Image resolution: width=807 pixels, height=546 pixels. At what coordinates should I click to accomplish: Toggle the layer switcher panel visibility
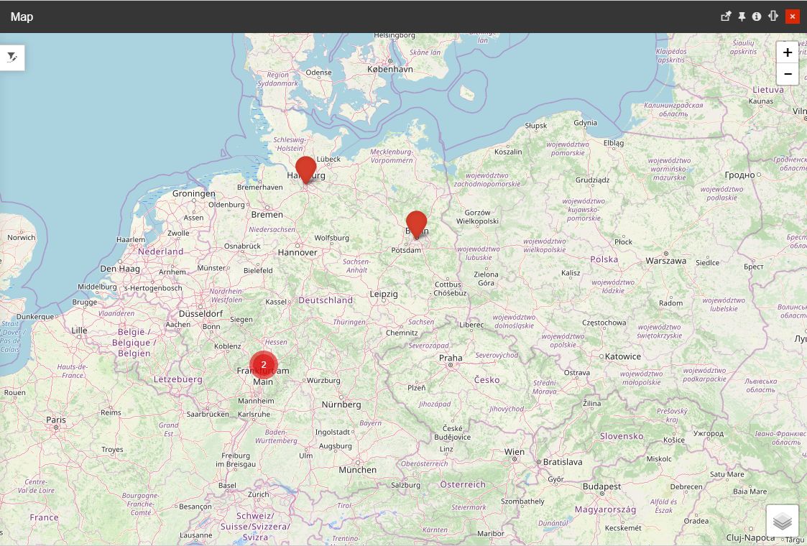pos(783,520)
